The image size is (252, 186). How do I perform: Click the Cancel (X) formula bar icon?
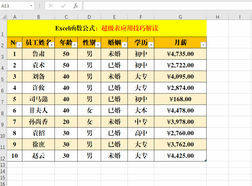(51, 6)
